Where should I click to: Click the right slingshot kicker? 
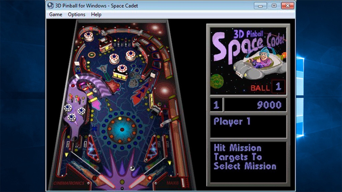point(152,148)
